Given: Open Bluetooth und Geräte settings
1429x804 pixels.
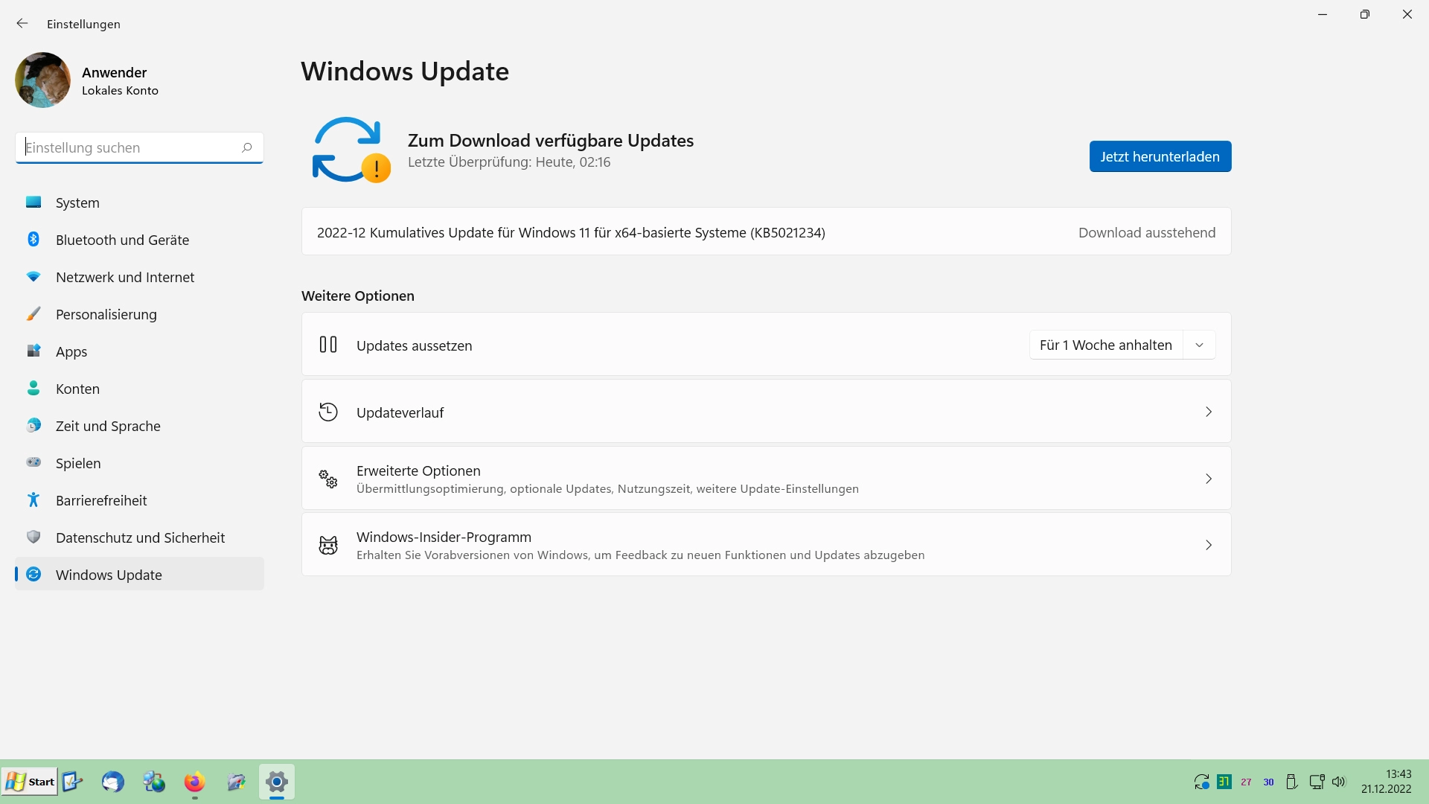Looking at the screenshot, I should [139, 240].
